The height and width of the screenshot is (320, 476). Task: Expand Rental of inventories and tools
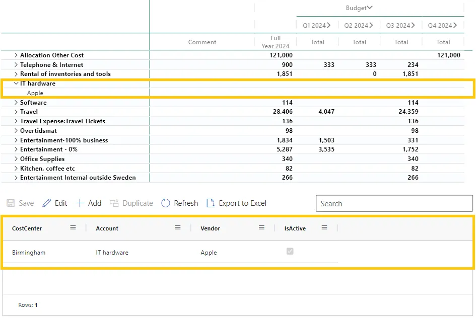16,73
